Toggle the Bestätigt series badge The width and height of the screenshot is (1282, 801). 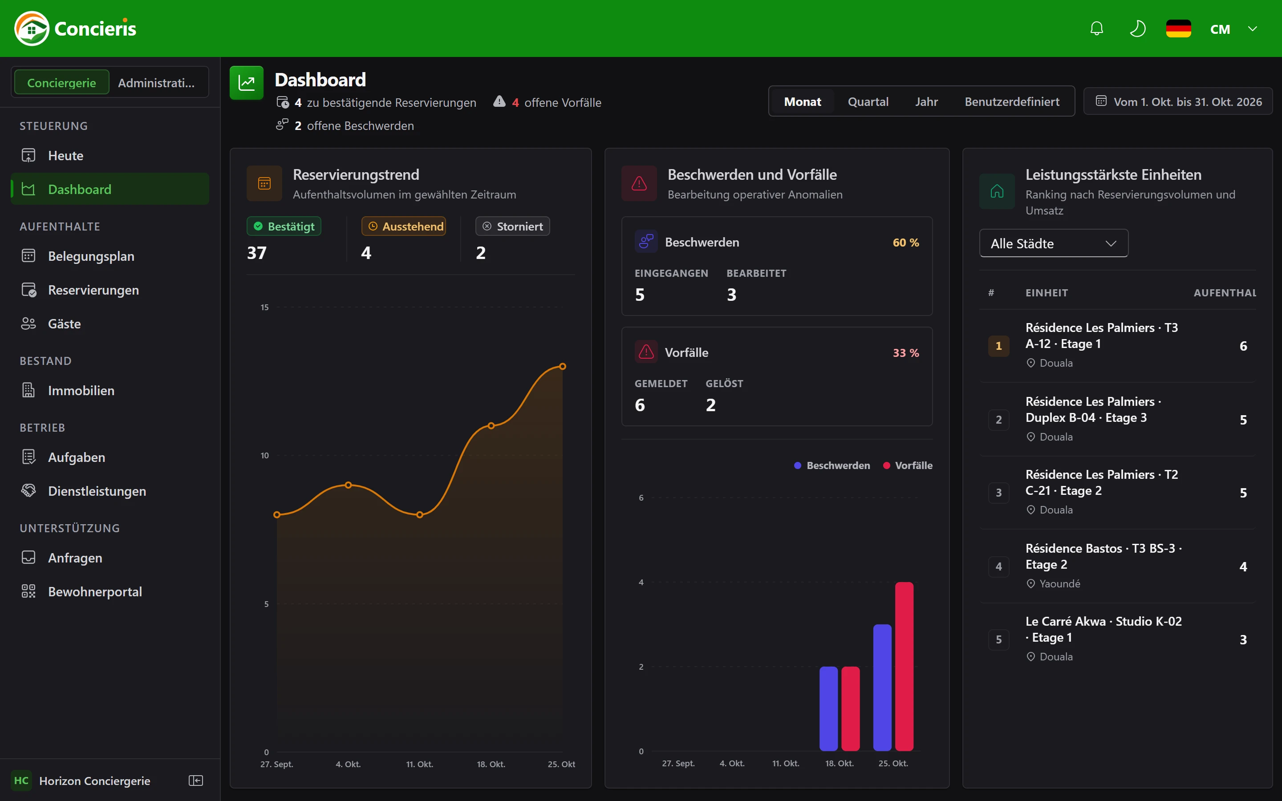coord(284,226)
